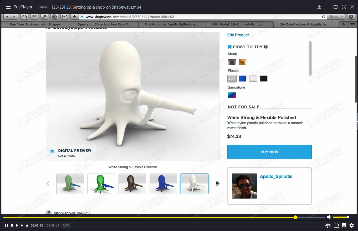Click the browser share icon
358x231 pixels.
click(x=34, y=17)
